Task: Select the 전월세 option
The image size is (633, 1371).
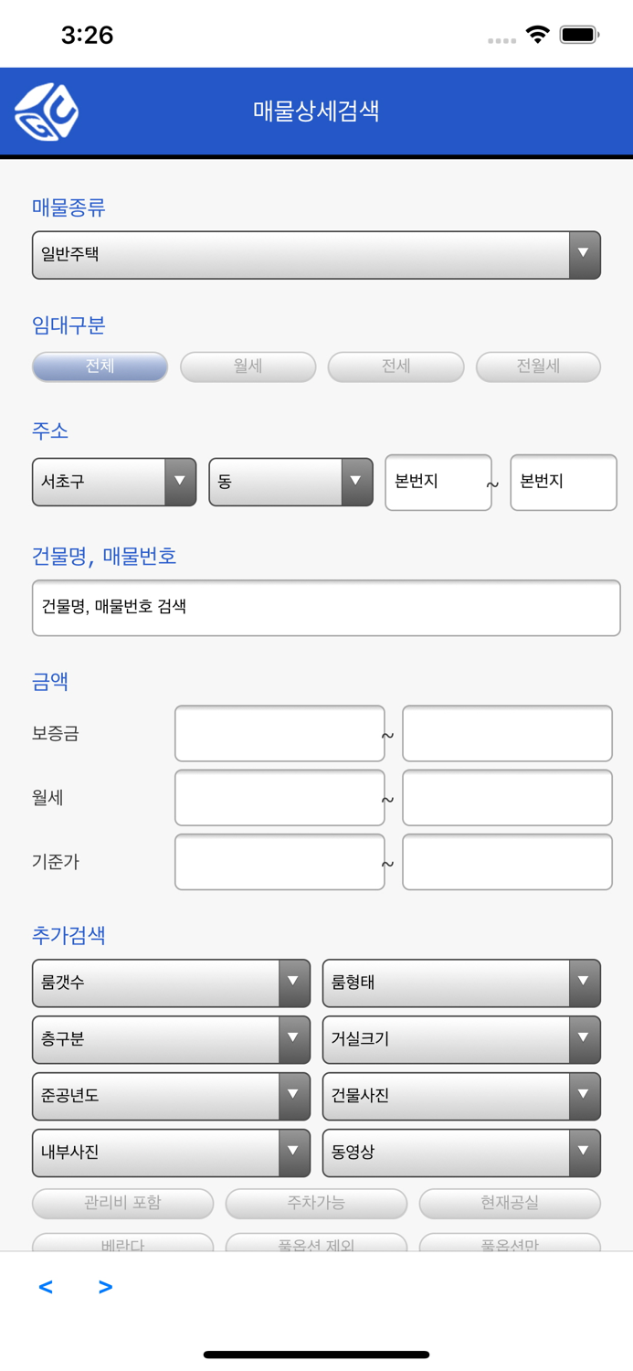Action: pyautogui.click(x=538, y=367)
